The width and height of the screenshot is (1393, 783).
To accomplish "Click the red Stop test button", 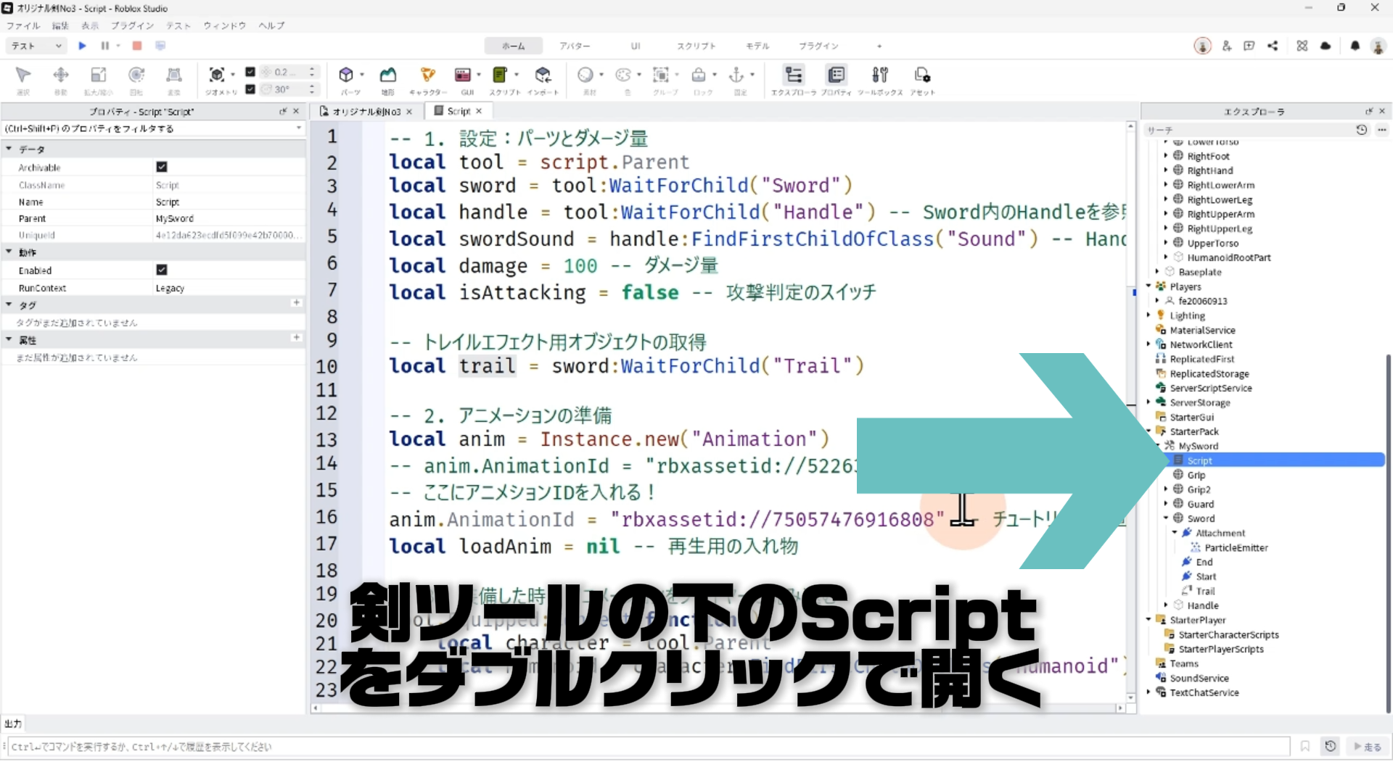I will pyautogui.click(x=136, y=46).
